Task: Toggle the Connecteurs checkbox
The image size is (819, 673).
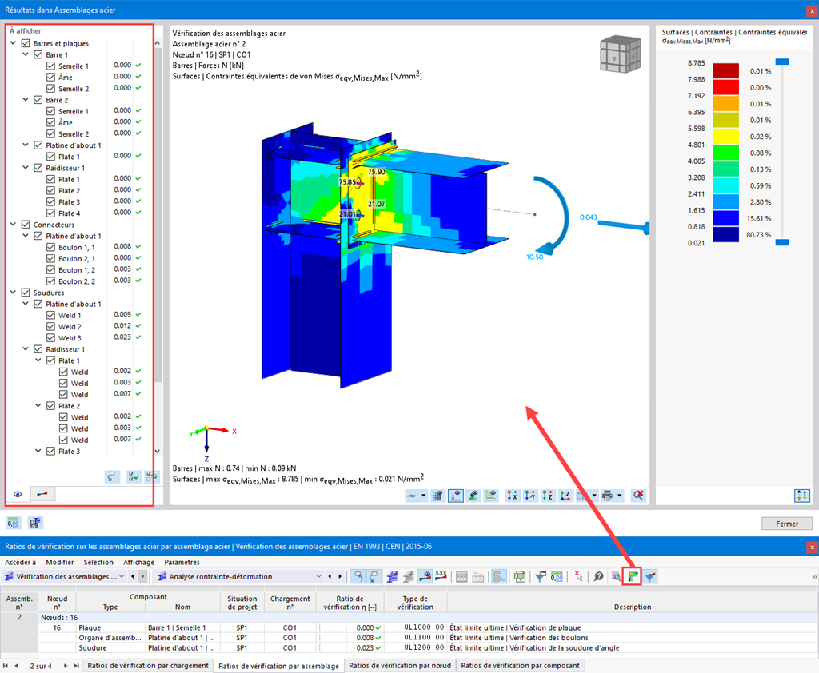Action: tap(26, 225)
